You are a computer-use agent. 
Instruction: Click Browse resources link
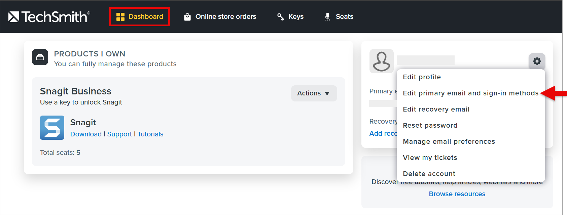point(457,194)
